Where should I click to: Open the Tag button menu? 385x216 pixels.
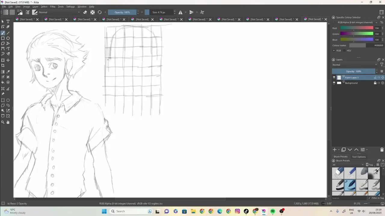[371, 165]
